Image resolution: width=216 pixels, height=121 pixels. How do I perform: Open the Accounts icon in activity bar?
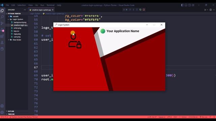(x=2, y=106)
